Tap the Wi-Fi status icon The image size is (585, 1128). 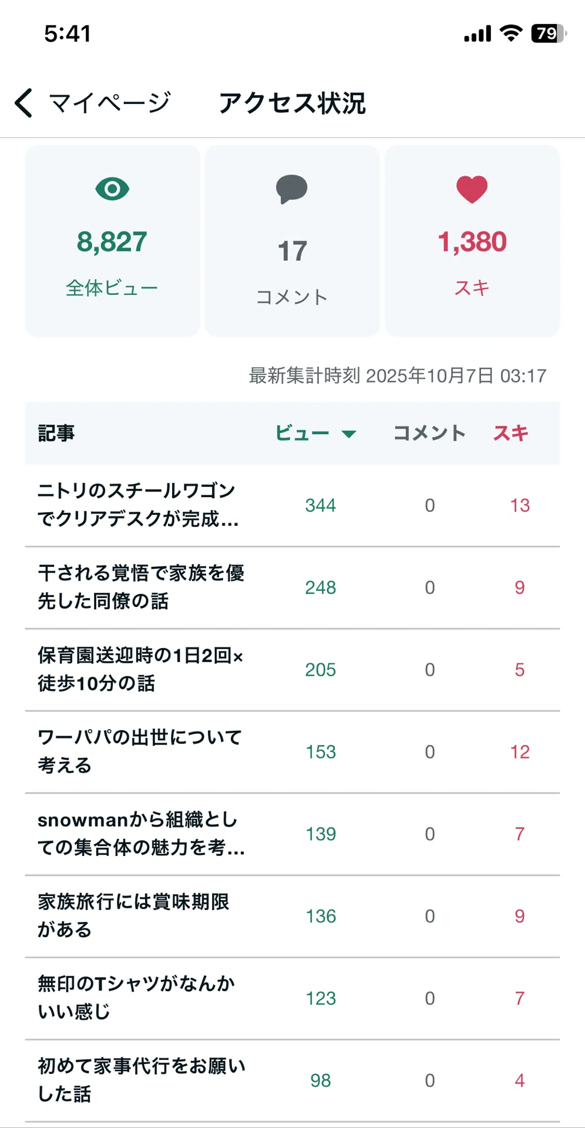tap(511, 33)
